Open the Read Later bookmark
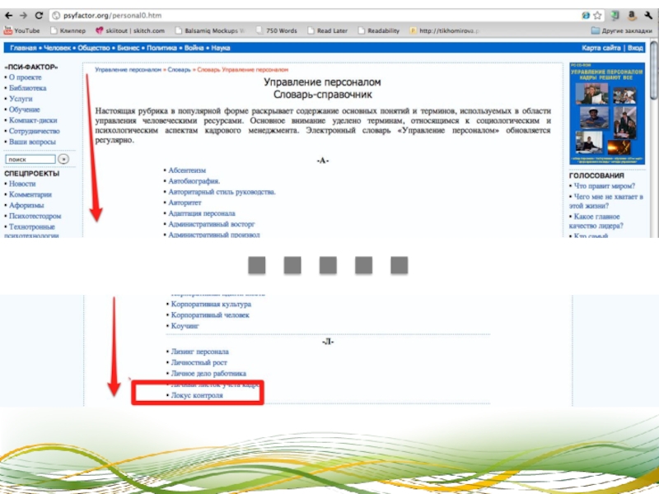 coord(328,30)
